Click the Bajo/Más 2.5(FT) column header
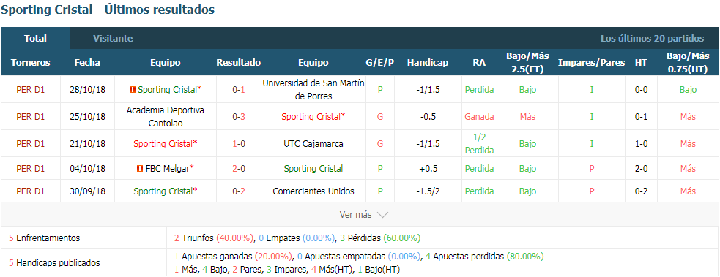The width and height of the screenshot is (720, 277). point(527,63)
